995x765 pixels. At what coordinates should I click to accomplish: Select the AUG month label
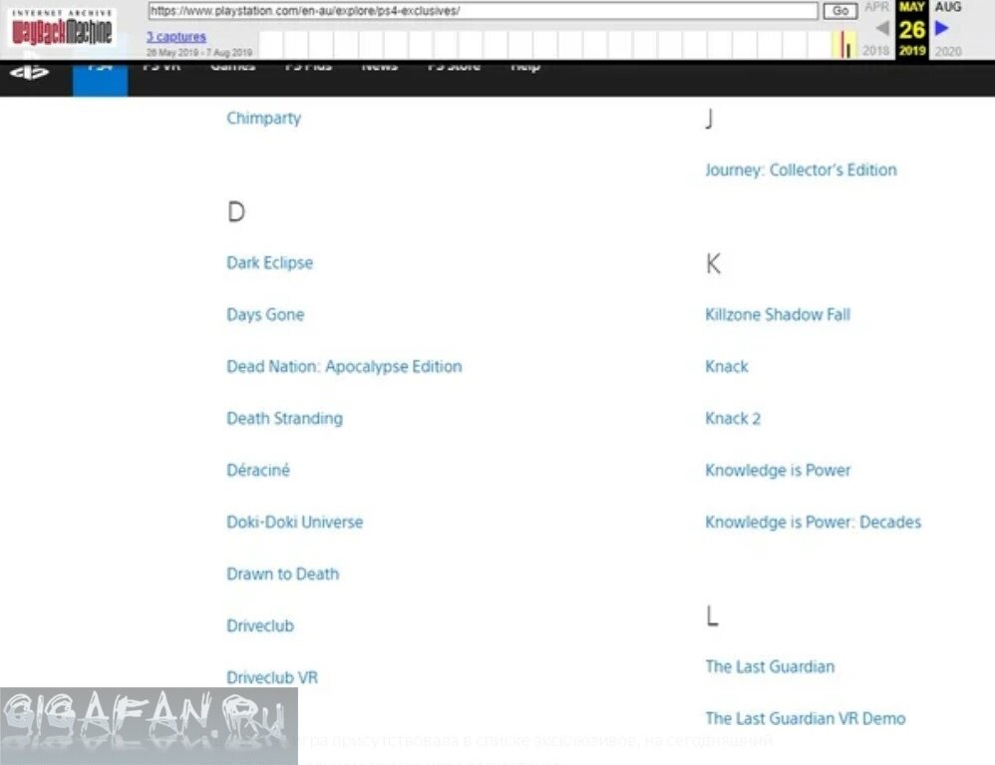click(x=948, y=7)
